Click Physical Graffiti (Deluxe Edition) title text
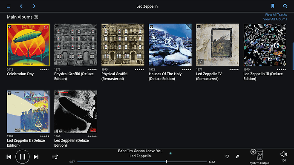The height and width of the screenshot is (165, 294). click(x=74, y=76)
